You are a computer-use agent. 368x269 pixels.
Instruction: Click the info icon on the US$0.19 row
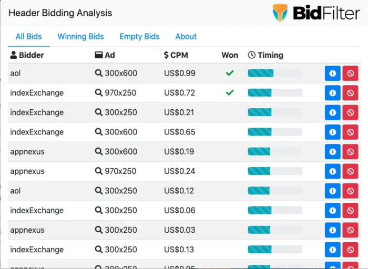[332, 152]
